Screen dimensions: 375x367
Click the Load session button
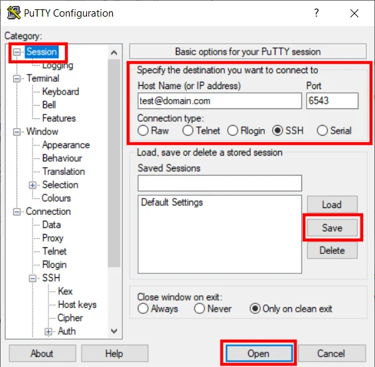tap(333, 205)
